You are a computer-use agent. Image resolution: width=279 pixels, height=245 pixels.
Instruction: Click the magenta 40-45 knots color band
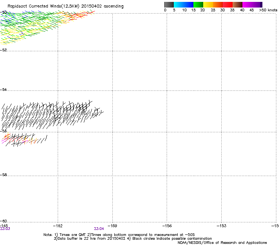tap(247, 5)
